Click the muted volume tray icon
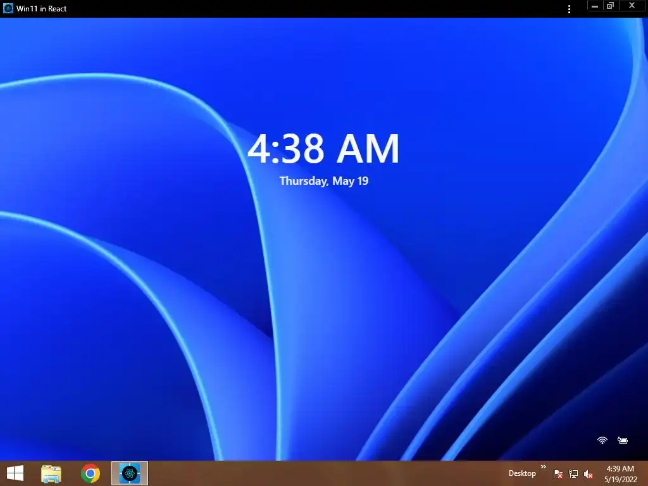The width and height of the screenshot is (648, 486). [x=588, y=474]
